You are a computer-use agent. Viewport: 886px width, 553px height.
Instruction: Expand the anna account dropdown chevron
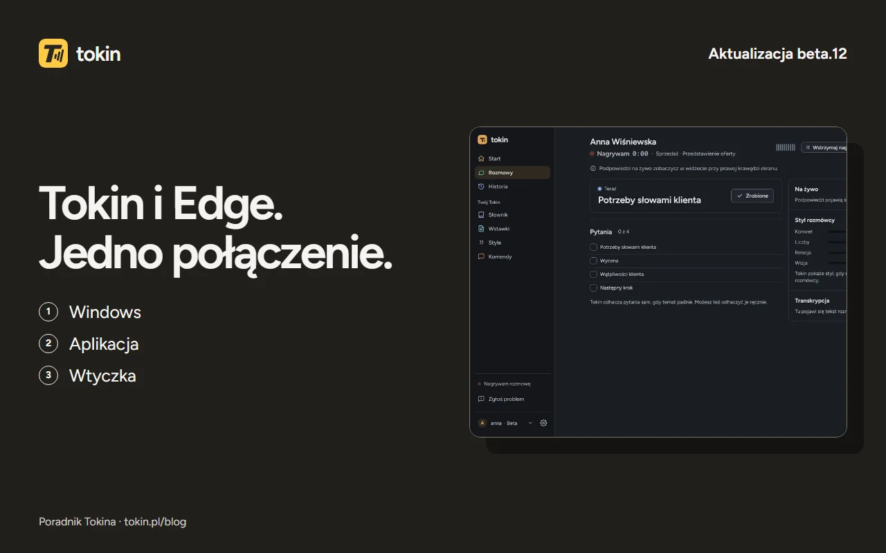pyautogui.click(x=530, y=423)
